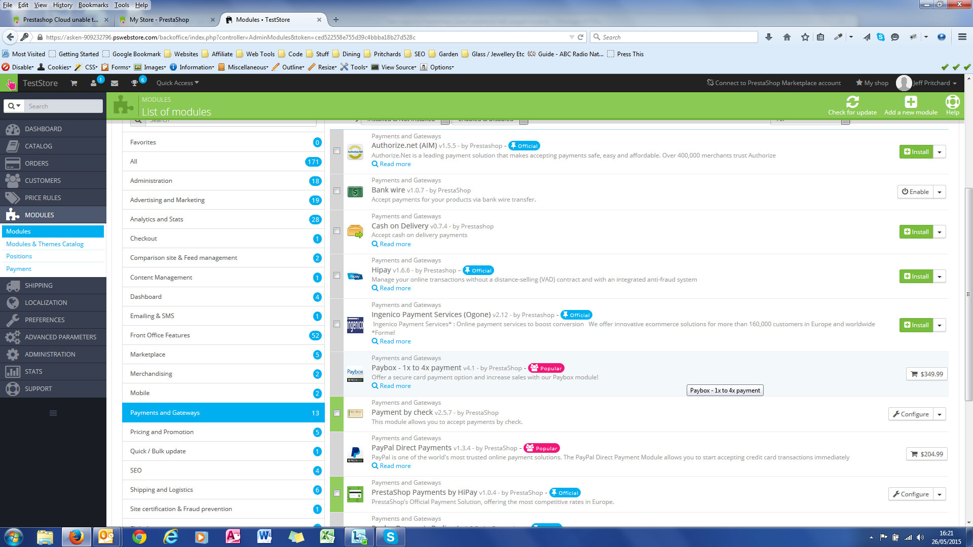Open My shop link
The image size is (973, 547).
(872, 83)
